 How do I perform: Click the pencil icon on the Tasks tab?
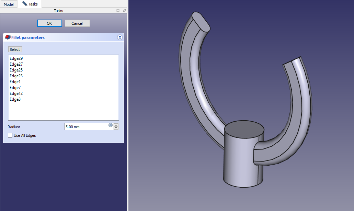pos(24,4)
